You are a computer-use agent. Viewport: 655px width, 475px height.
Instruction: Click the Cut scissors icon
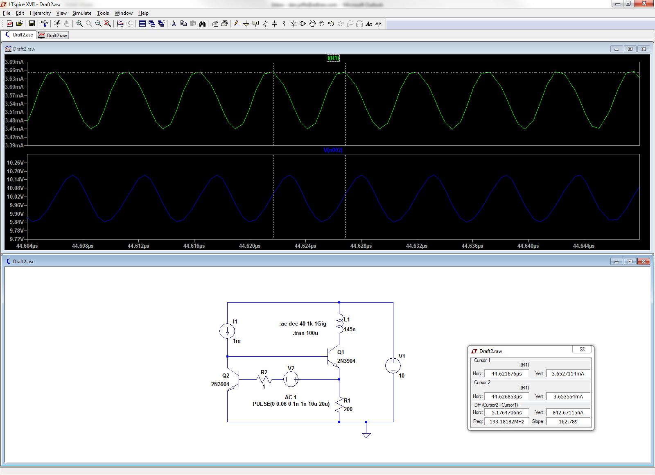point(174,24)
